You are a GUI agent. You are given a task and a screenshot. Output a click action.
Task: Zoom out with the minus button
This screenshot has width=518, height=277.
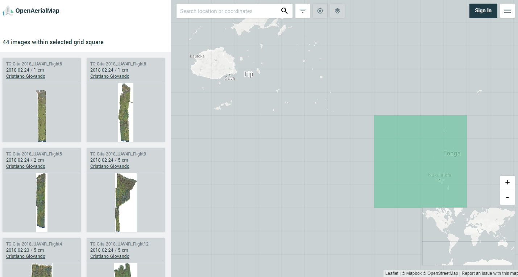[x=507, y=197]
